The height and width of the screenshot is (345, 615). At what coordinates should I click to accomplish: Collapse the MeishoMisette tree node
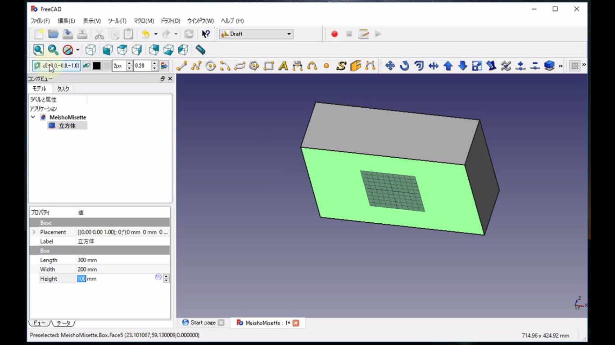[x=33, y=117]
